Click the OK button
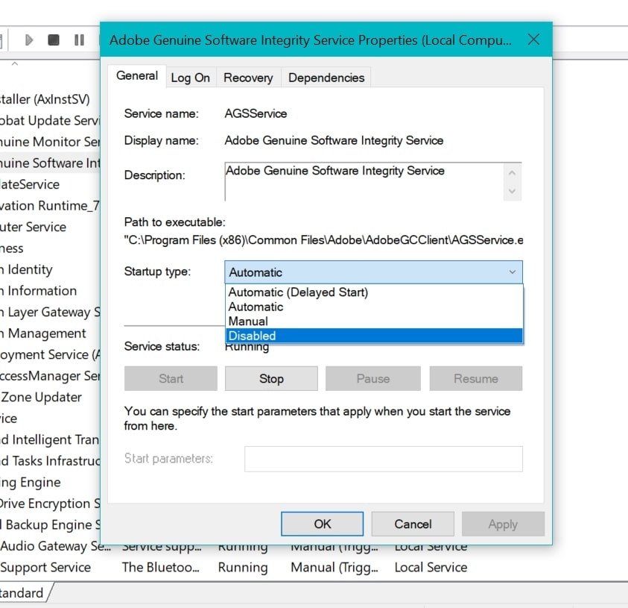Viewport: 628px width, 608px height. tap(323, 524)
